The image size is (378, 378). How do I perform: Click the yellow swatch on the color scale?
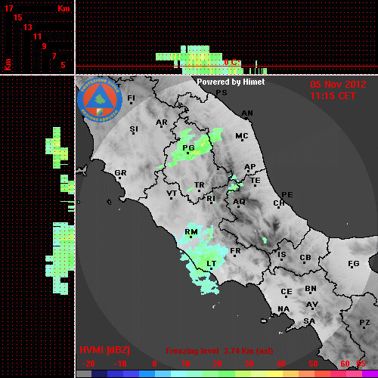click(x=275, y=374)
